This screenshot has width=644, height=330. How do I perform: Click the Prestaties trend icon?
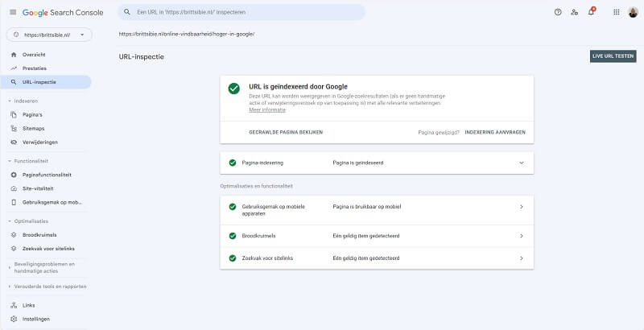(14, 68)
